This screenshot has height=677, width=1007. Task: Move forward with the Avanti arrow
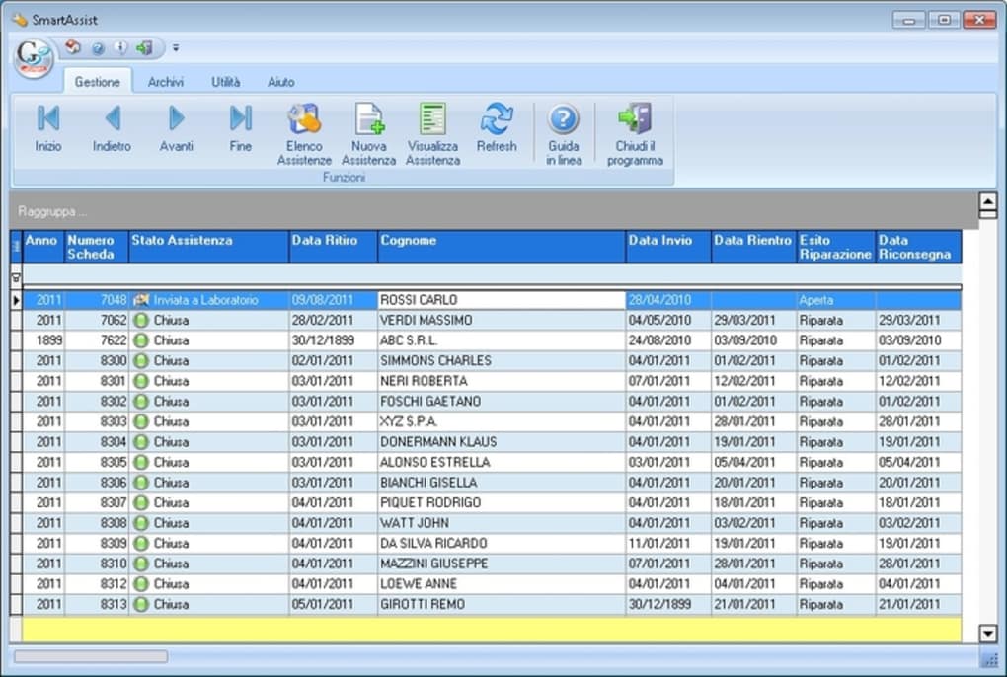[176, 127]
